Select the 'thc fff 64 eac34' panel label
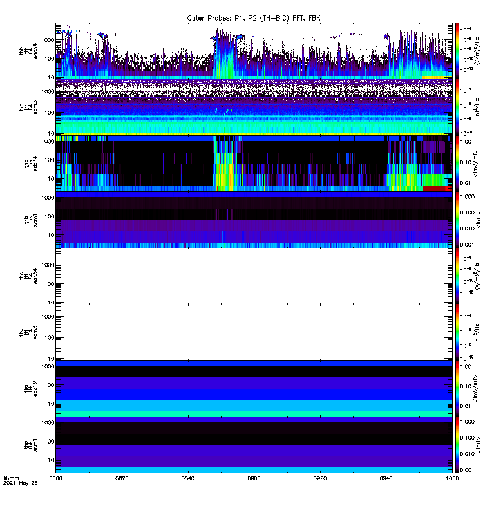The image size is (483, 515). [x=28, y=276]
